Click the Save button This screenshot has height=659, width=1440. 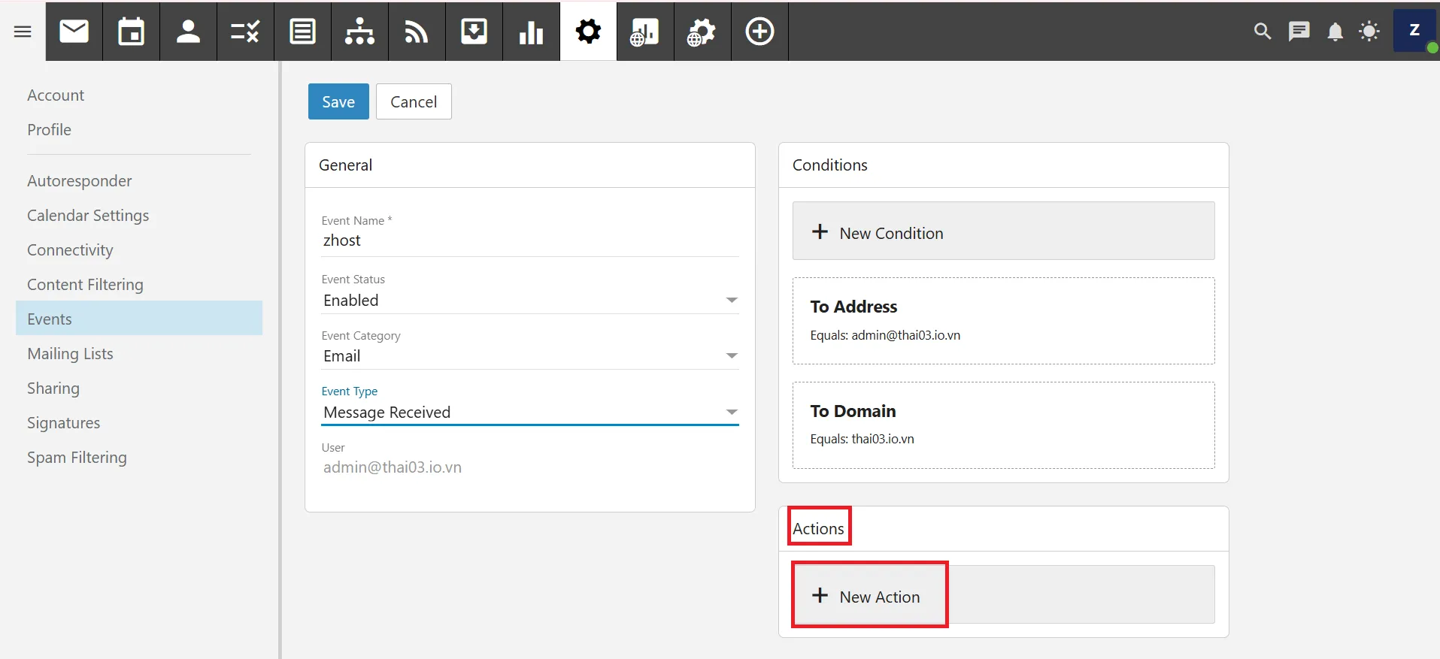338,101
